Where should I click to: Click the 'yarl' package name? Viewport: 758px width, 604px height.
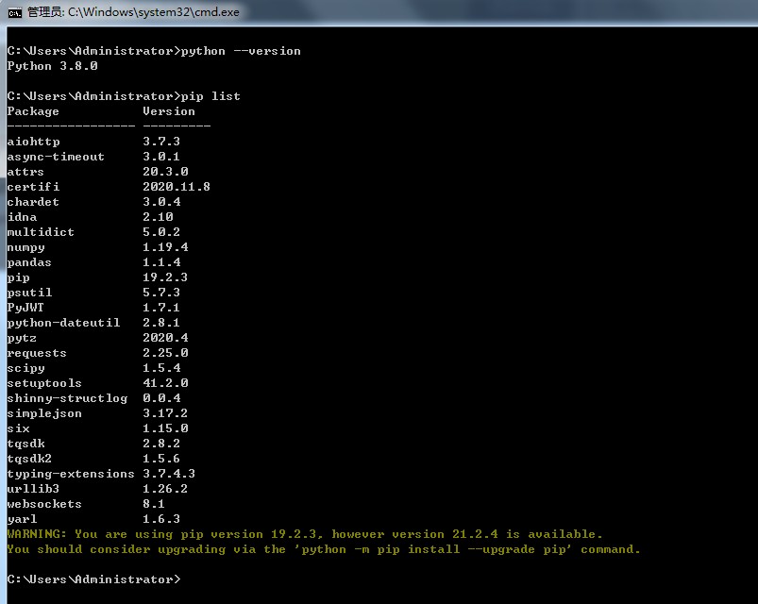23,519
